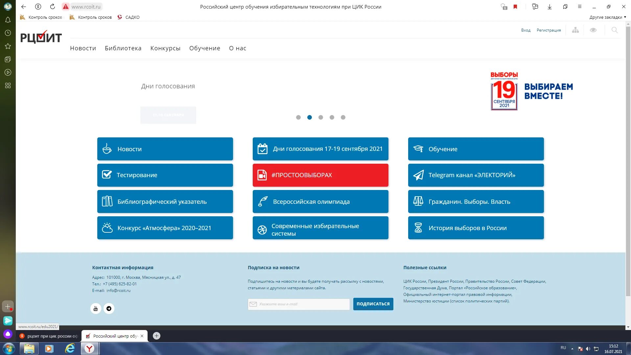Click the RU language indicator in the tray
Image resolution: width=631 pixels, height=355 pixels.
563,348
